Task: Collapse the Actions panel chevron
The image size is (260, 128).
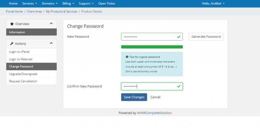Action: click(51, 43)
